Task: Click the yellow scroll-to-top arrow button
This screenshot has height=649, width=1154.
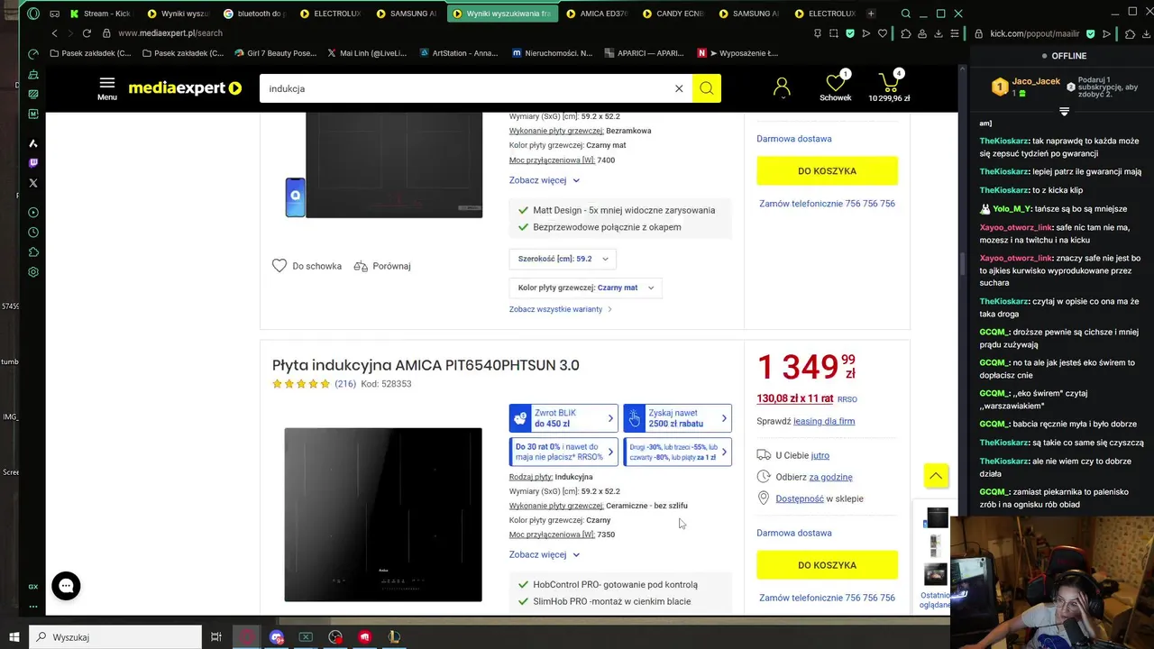Action: 936,476
